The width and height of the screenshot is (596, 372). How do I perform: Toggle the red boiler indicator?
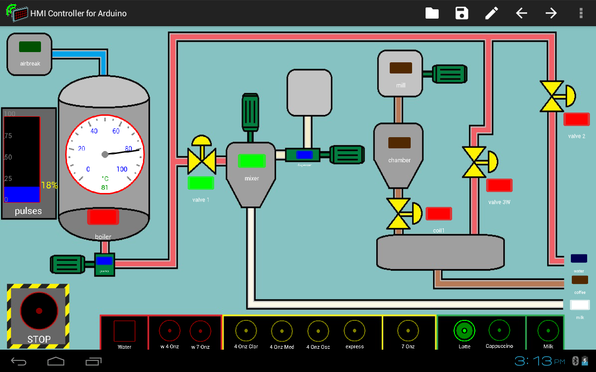coord(103,217)
